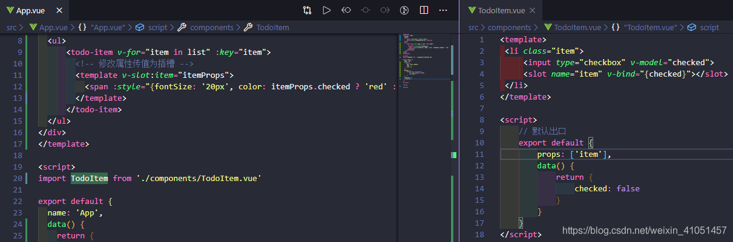Click 'checked: false' in TodoItem.vue data
This screenshot has width=733, height=242.
tap(607, 188)
